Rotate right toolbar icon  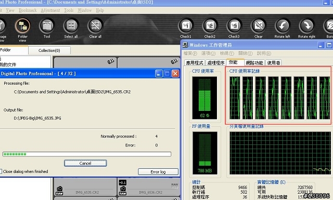coord(306,25)
